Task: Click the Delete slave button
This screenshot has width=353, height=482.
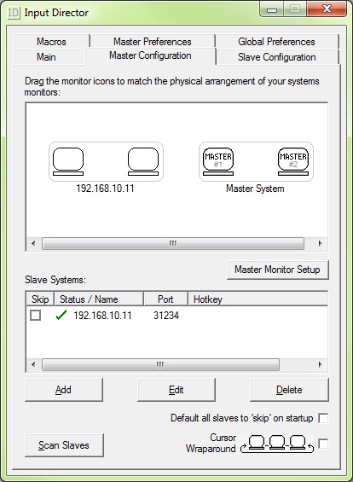Action: [x=289, y=390]
